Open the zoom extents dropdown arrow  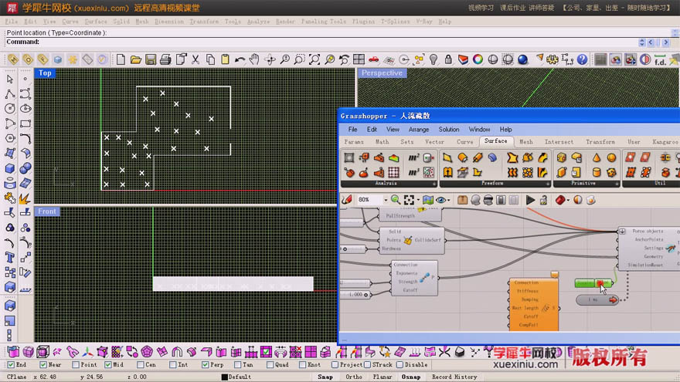coord(418,200)
